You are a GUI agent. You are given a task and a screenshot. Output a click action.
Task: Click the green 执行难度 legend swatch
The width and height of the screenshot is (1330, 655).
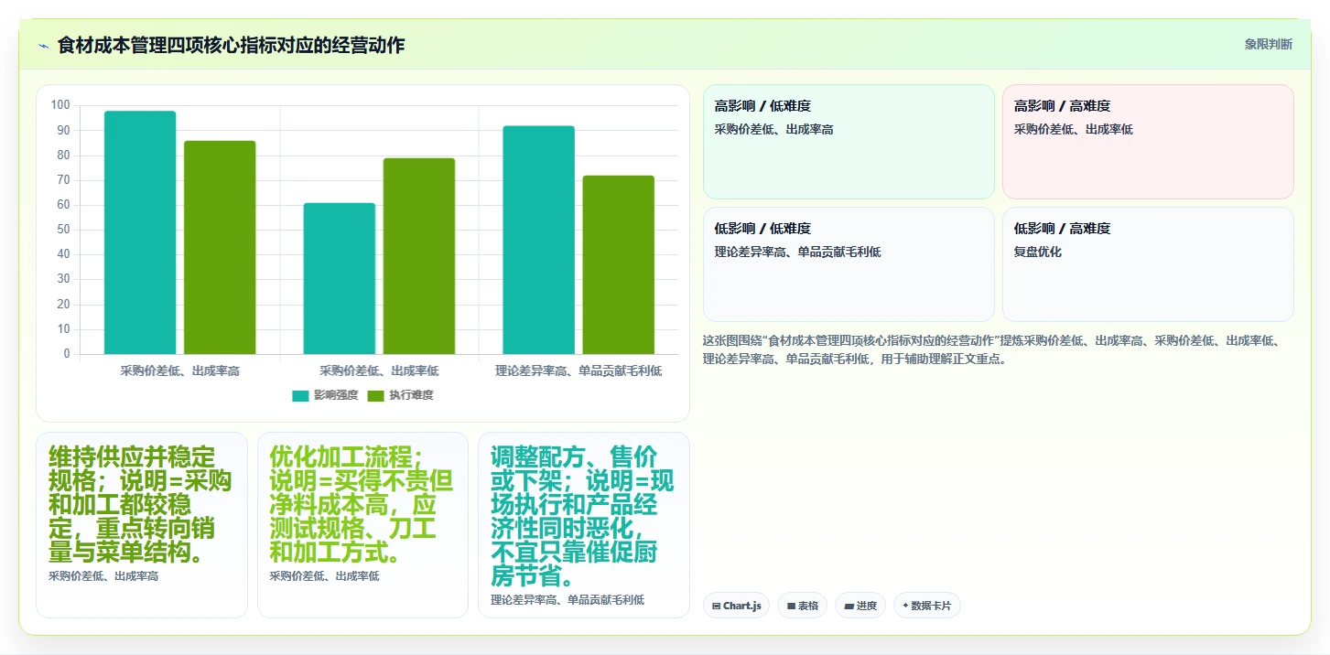376,395
